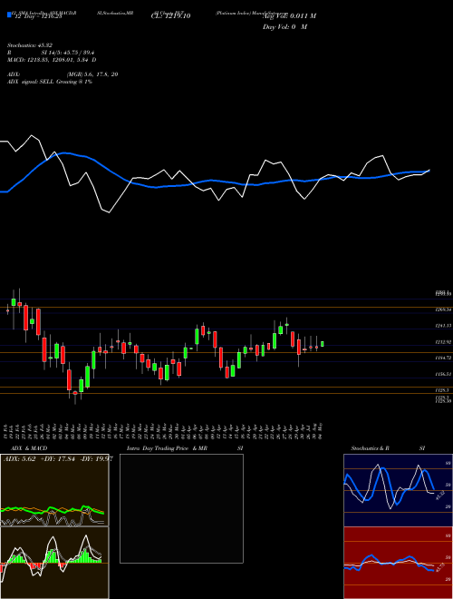The height and width of the screenshot is (599, 453).
Task: Click the Day Vol: 0 M label
Action: pyautogui.click(x=284, y=27)
